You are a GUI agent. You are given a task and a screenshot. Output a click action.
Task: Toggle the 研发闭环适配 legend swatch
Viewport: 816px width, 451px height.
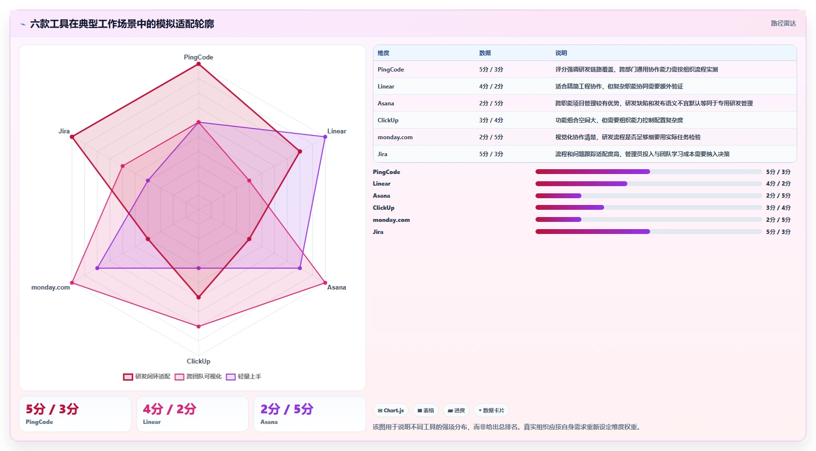tap(128, 377)
